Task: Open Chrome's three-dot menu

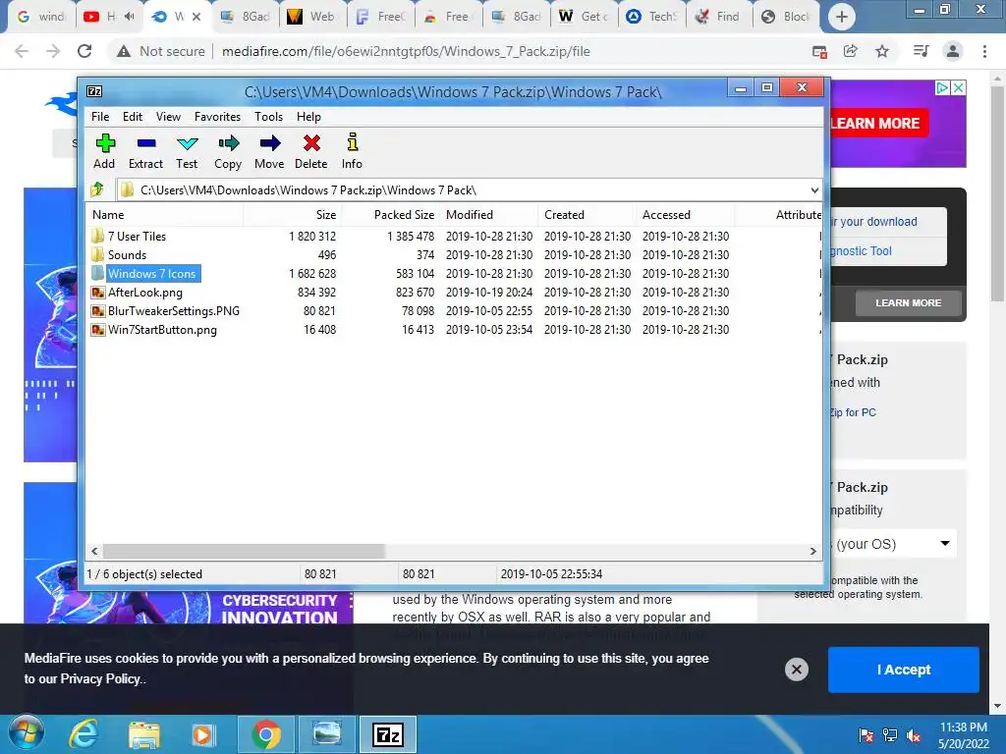Action: [984, 51]
